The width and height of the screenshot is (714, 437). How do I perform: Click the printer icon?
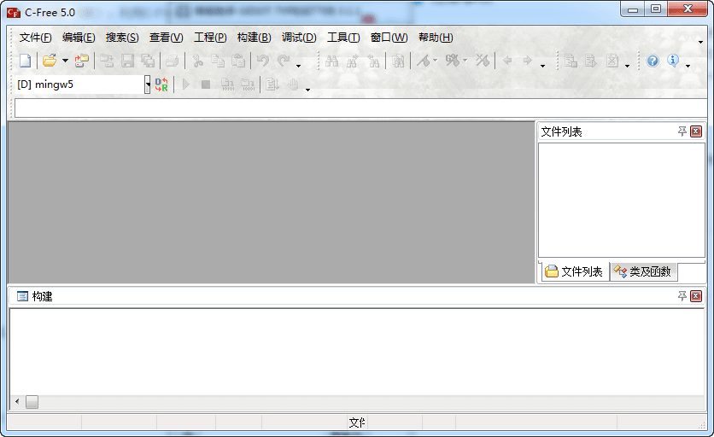click(173, 61)
